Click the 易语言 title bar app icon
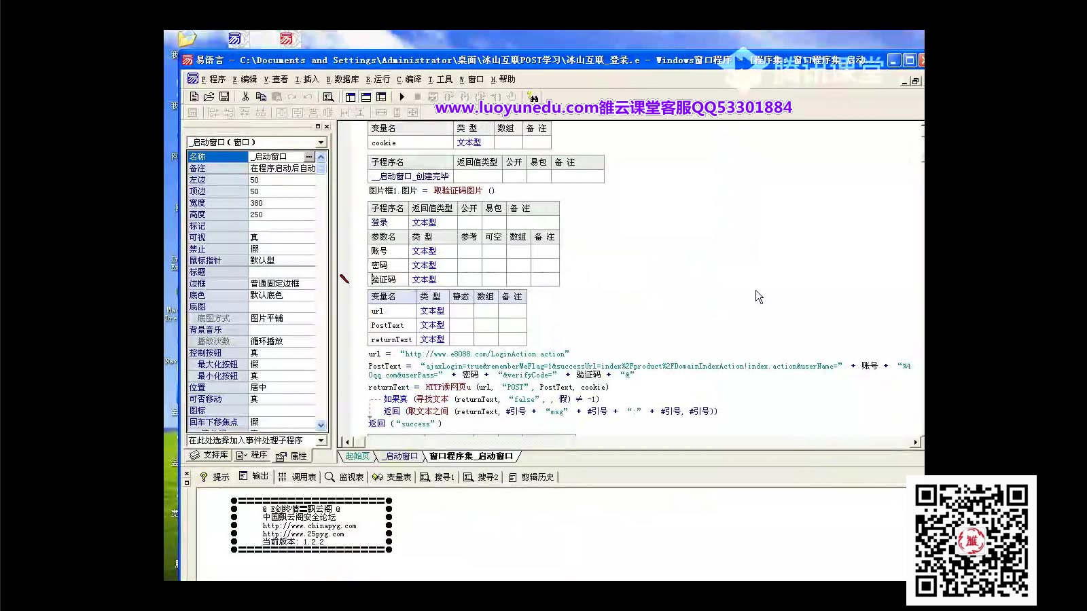This screenshot has width=1087, height=611. [x=188, y=60]
